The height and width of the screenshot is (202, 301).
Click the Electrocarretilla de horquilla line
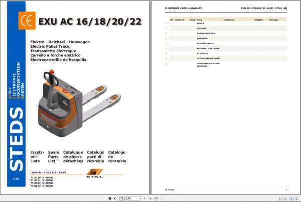click(x=58, y=60)
